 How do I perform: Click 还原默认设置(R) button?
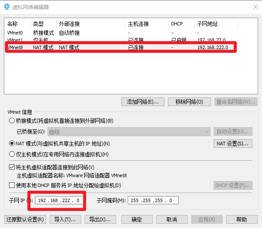point(25,219)
